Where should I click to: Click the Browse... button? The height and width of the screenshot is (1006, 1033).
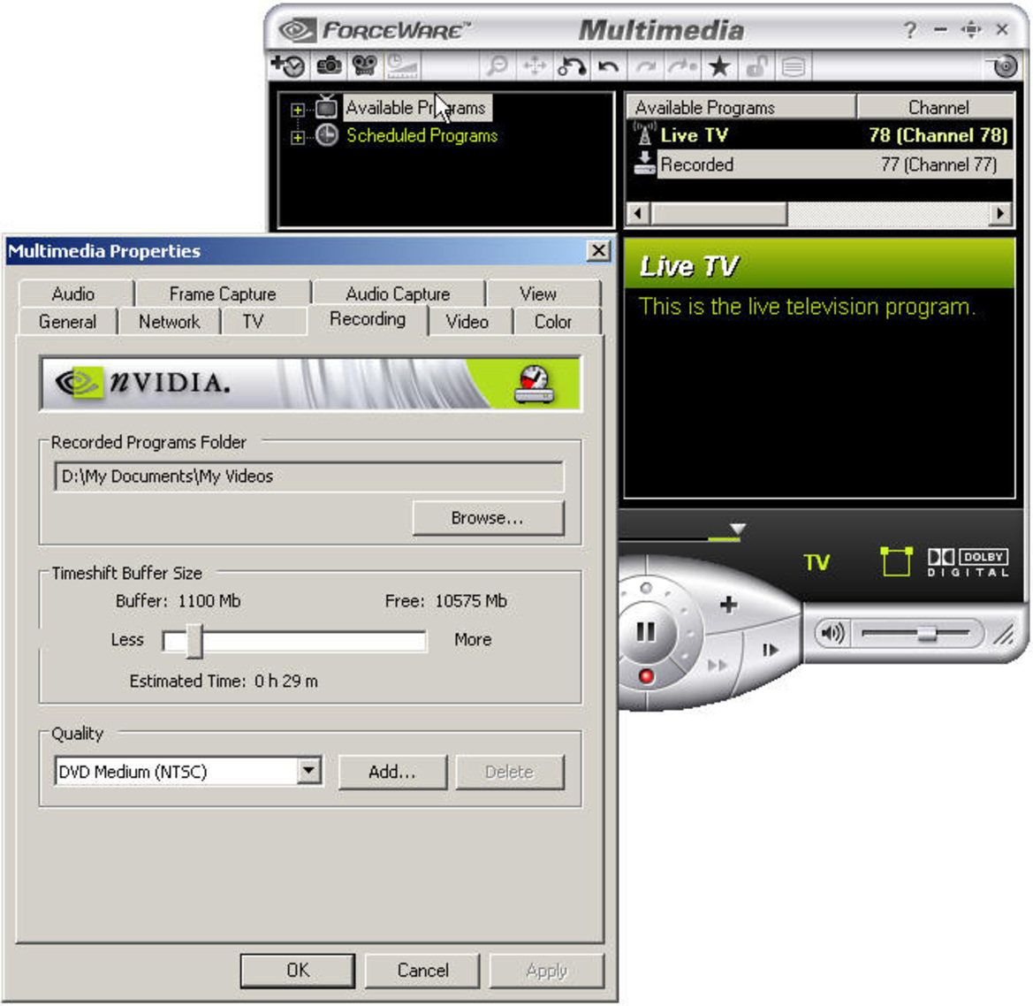(488, 517)
